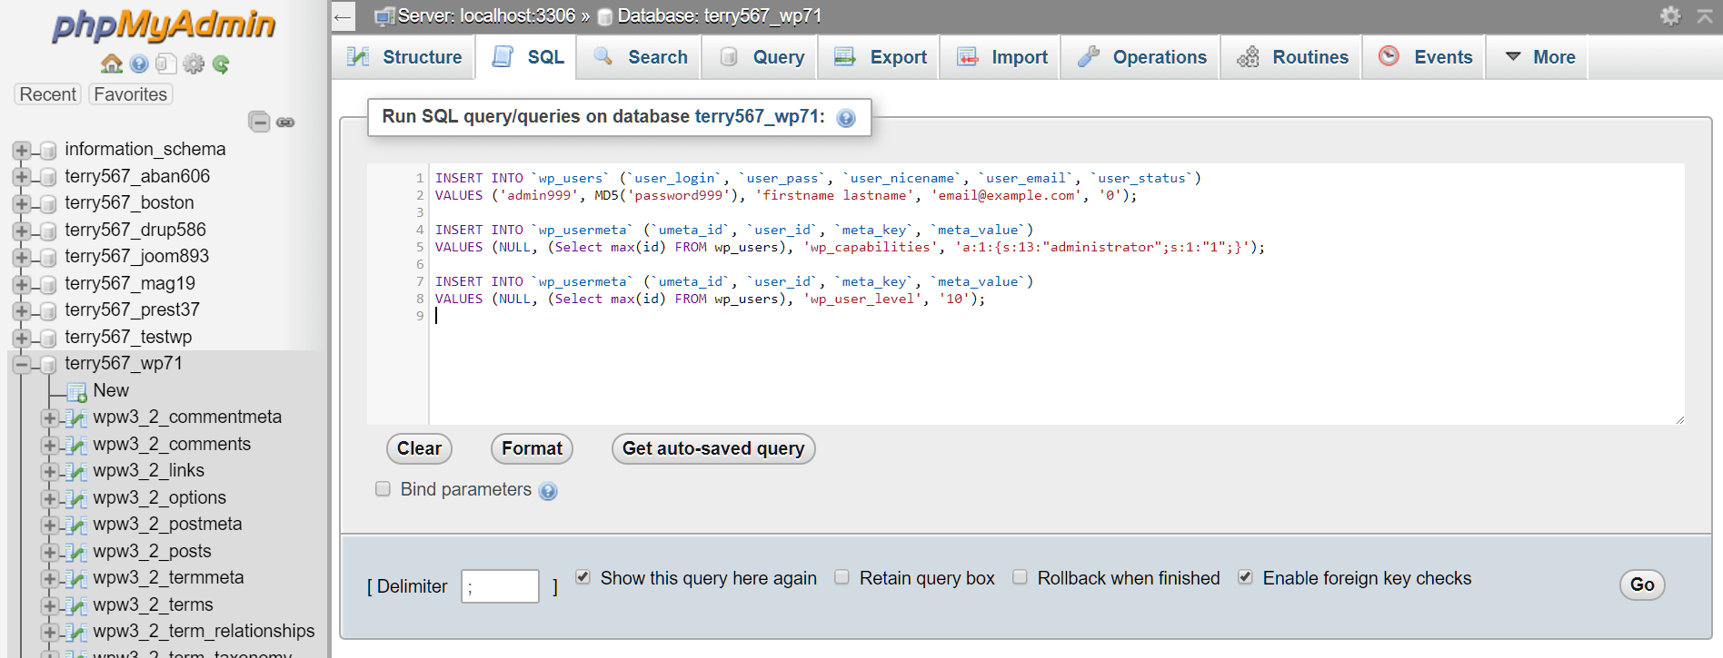Image resolution: width=1723 pixels, height=658 pixels.
Task: Expand the wpw3_2_posts table node
Action: click(50, 552)
